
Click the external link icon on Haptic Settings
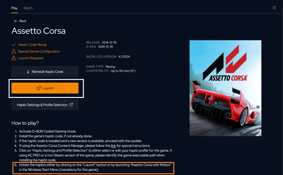coord(71,105)
